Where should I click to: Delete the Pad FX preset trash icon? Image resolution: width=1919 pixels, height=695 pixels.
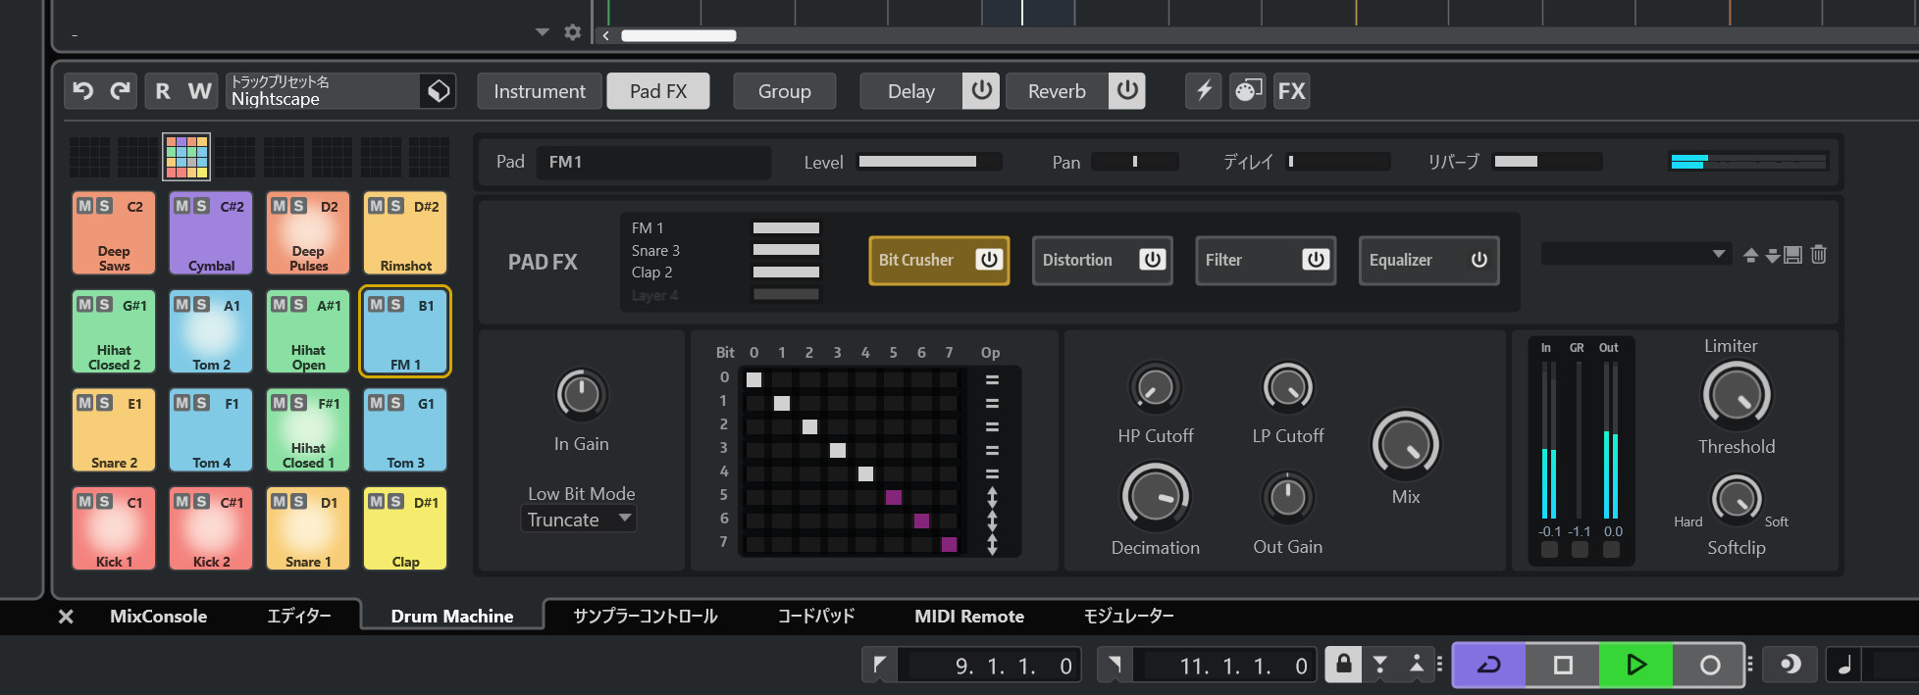click(1818, 255)
